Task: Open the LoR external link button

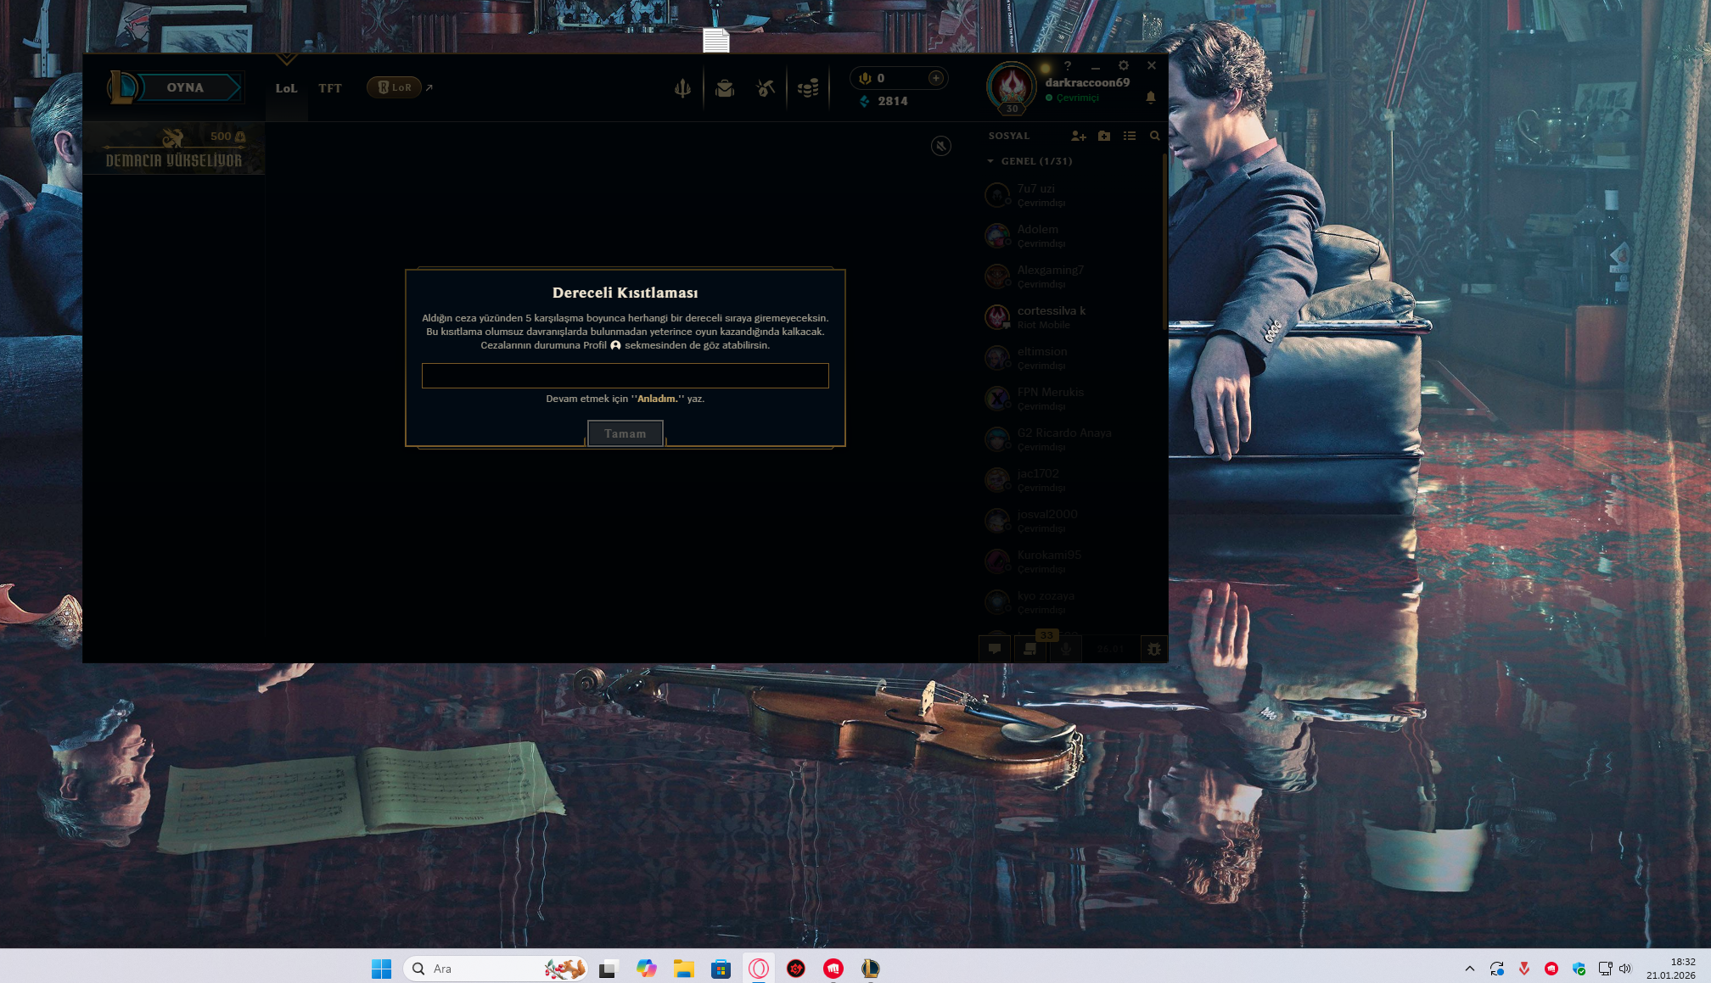Action: [x=395, y=87]
